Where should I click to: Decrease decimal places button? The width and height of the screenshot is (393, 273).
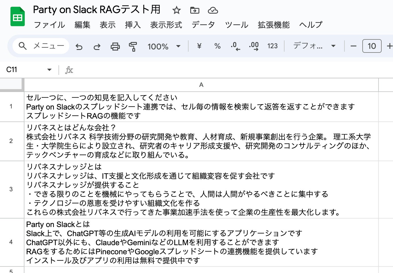[235, 46]
